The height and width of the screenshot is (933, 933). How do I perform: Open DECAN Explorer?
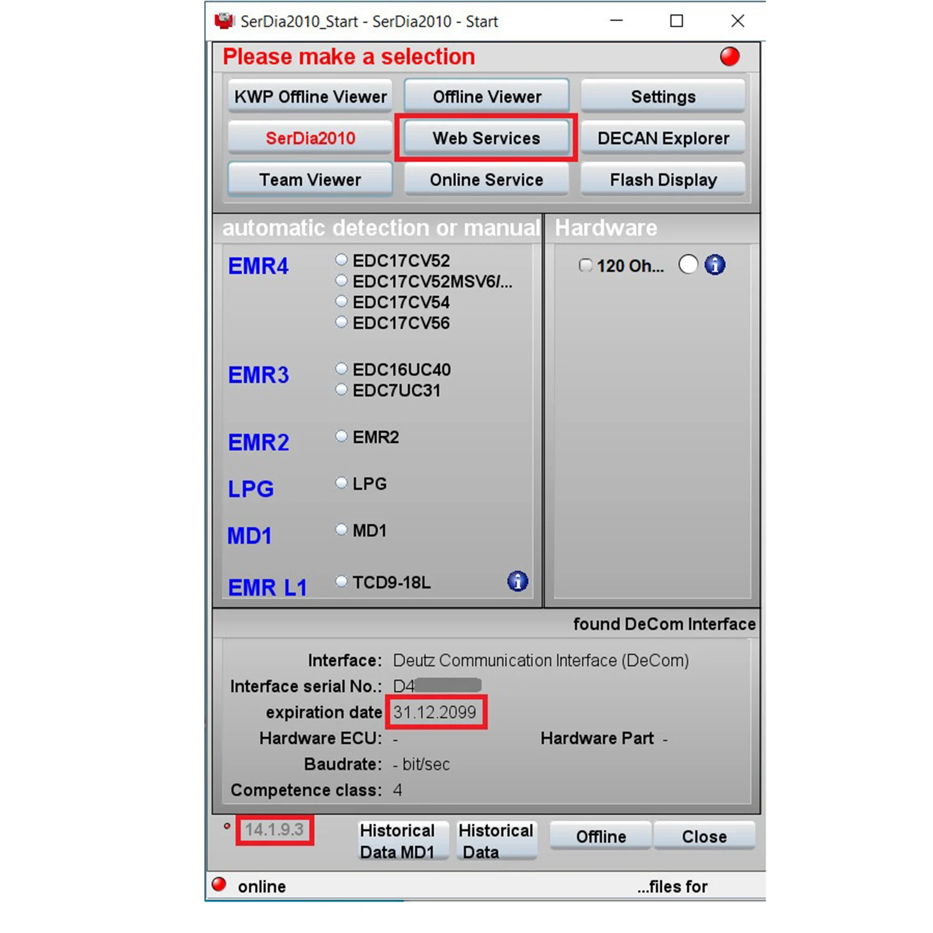click(x=663, y=138)
